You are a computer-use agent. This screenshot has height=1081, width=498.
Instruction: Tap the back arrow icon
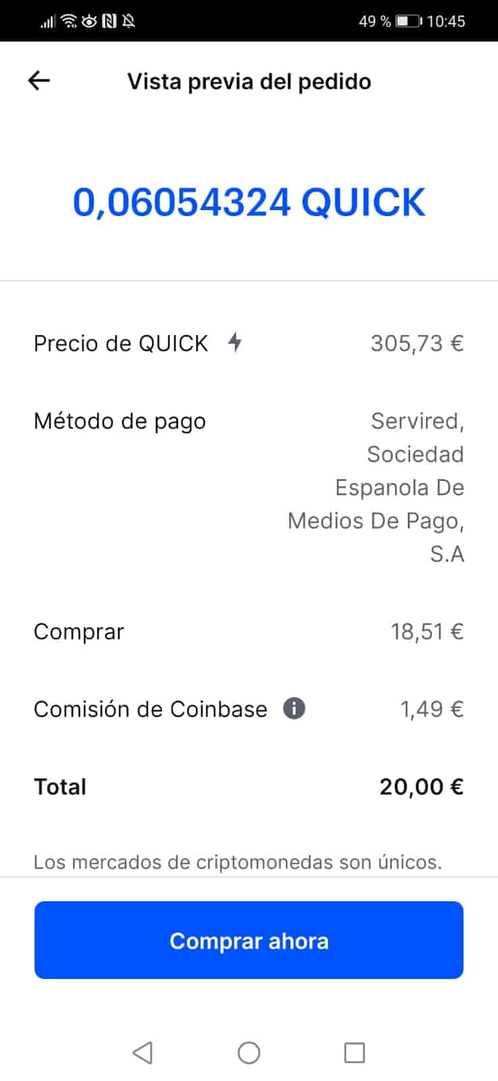click(x=39, y=81)
